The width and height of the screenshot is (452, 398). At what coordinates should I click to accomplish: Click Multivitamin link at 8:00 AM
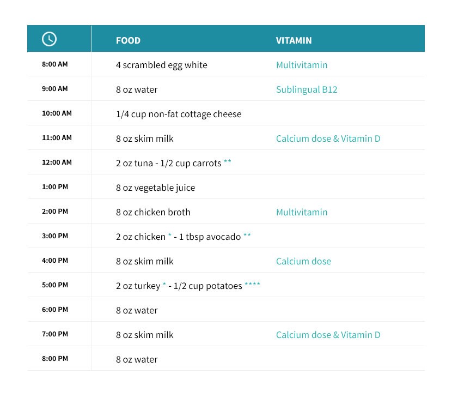pyautogui.click(x=302, y=65)
